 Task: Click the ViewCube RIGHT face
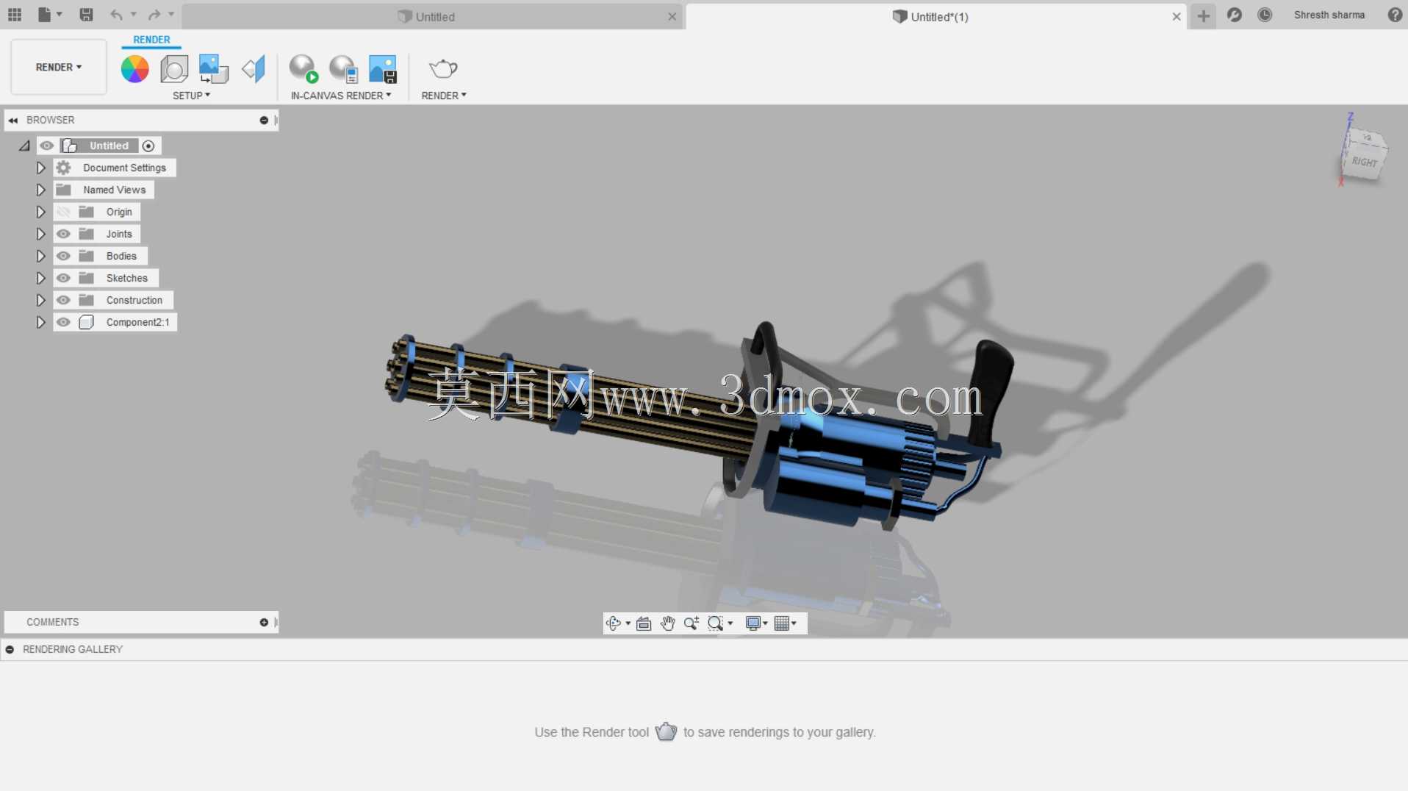point(1365,162)
